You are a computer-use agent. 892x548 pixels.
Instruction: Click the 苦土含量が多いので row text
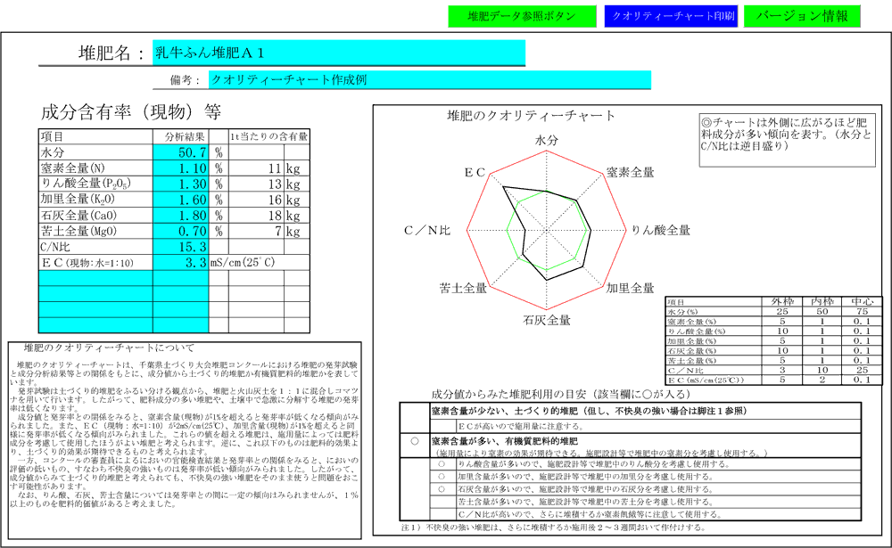coord(586,502)
